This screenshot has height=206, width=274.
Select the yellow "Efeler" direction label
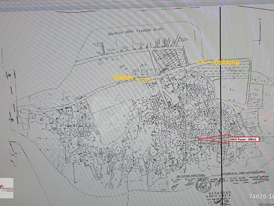click(x=124, y=78)
